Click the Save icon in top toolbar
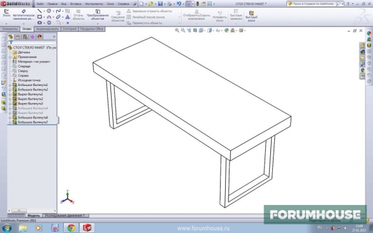This screenshot has height=233, width=373. pyautogui.click(x=160, y=4)
